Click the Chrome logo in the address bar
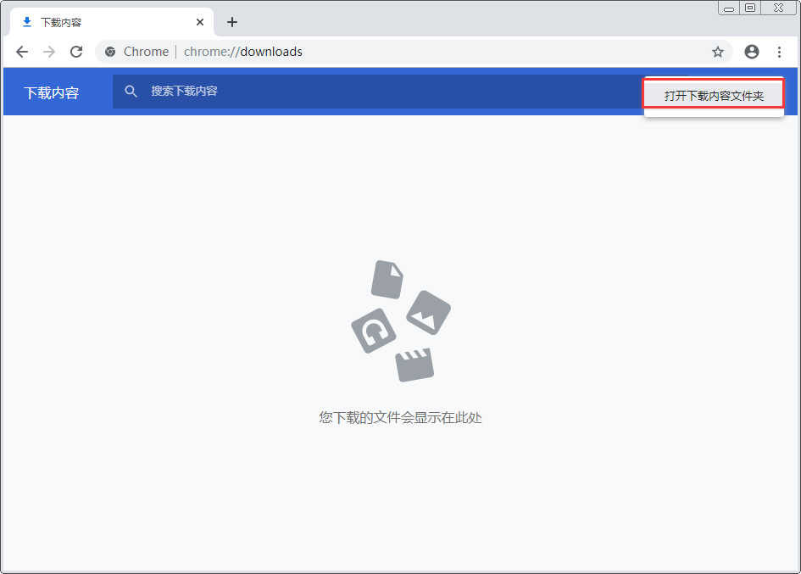 tap(109, 52)
